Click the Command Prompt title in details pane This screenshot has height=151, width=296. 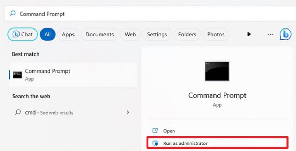pyautogui.click(x=217, y=95)
